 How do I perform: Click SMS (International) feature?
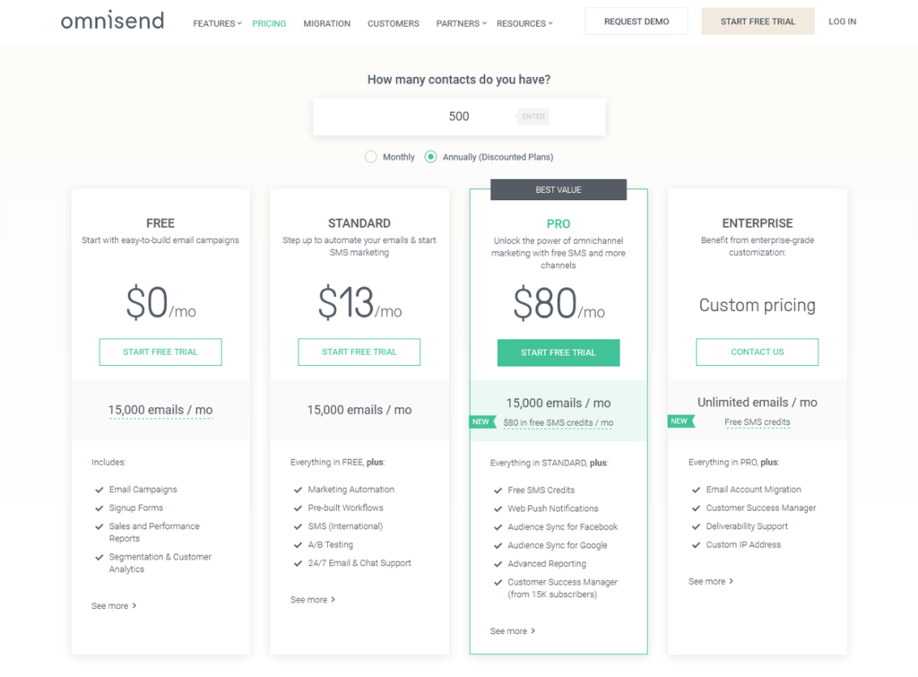345,525
